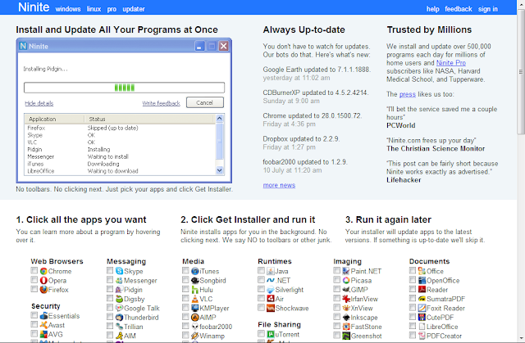Click the Digsby icon

coord(120,299)
